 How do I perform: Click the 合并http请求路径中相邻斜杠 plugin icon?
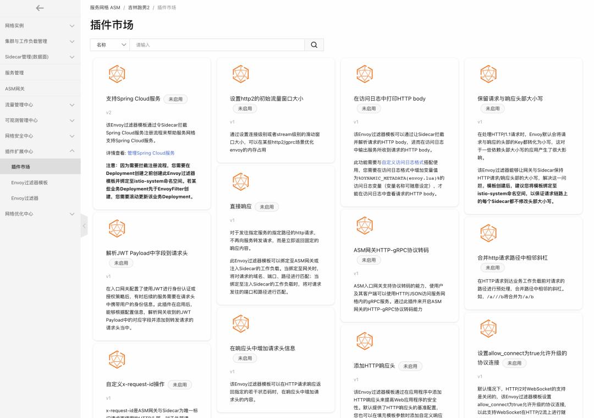tap(488, 233)
